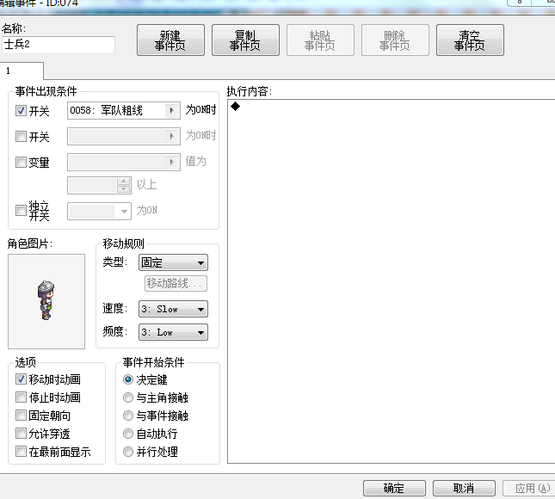This screenshot has width=555, height=499.
Task: Confirm with the 确定 button
Action: pyautogui.click(x=394, y=488)
